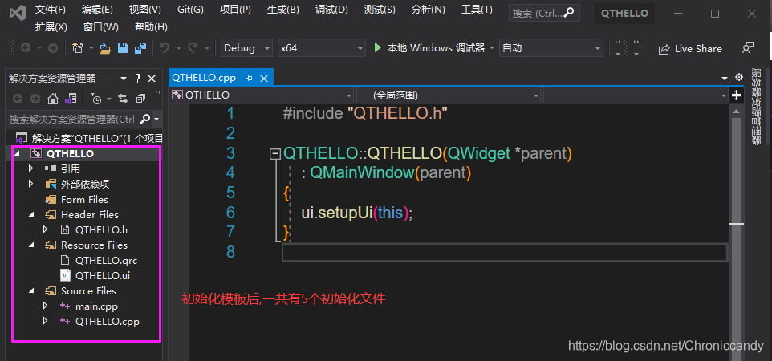Open the (全局范围) scope dropdown

[448, 95]
